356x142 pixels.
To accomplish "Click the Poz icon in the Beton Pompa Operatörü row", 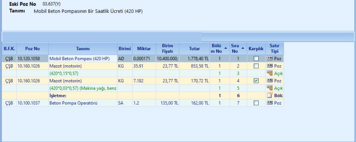I will [x=270, y=103].
